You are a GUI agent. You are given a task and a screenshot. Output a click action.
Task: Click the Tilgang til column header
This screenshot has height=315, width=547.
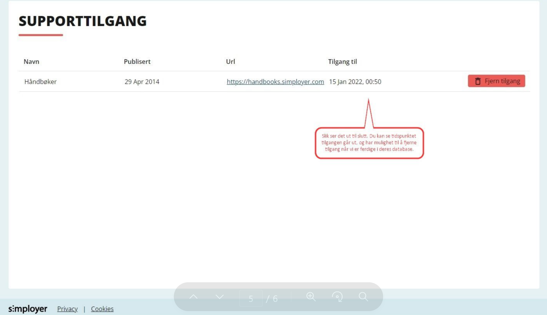pyautogui.click(x=342, y=62)
